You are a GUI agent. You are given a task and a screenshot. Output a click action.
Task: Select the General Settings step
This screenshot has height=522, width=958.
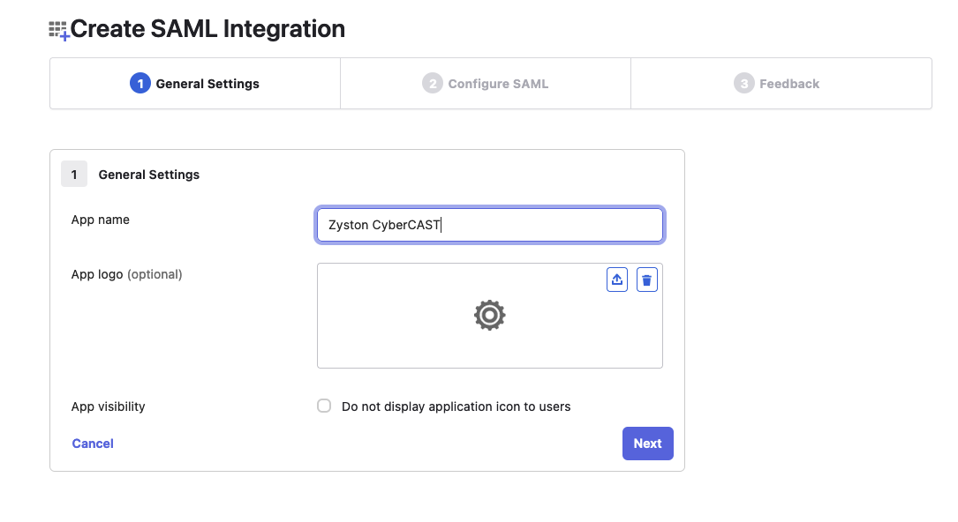(x=194, y=83)
